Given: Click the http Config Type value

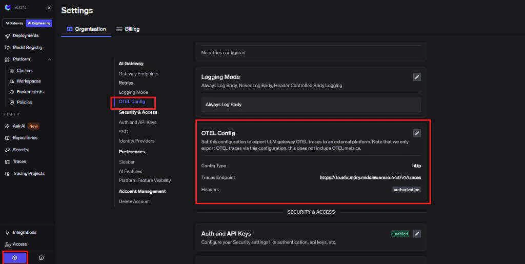Looking at the screenshot, I should pyautogui.click(x=416, y=166).
